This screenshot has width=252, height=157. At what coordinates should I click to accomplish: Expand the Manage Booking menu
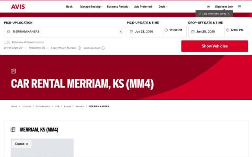click(91, 7)
